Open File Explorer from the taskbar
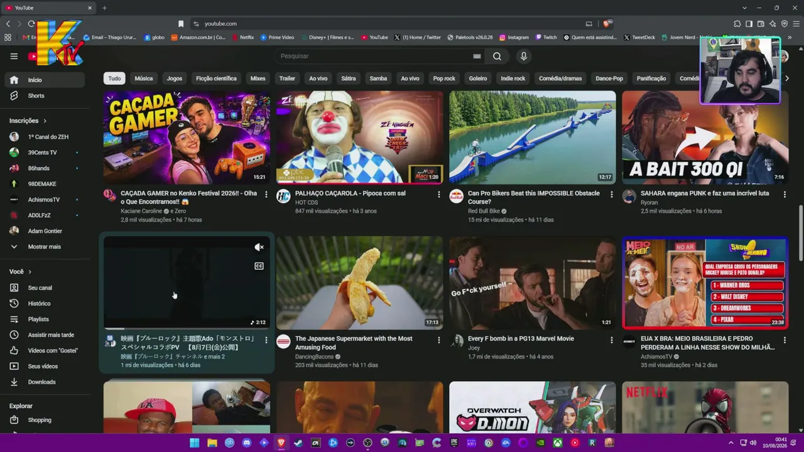804x452 pixels. [212, 443]
